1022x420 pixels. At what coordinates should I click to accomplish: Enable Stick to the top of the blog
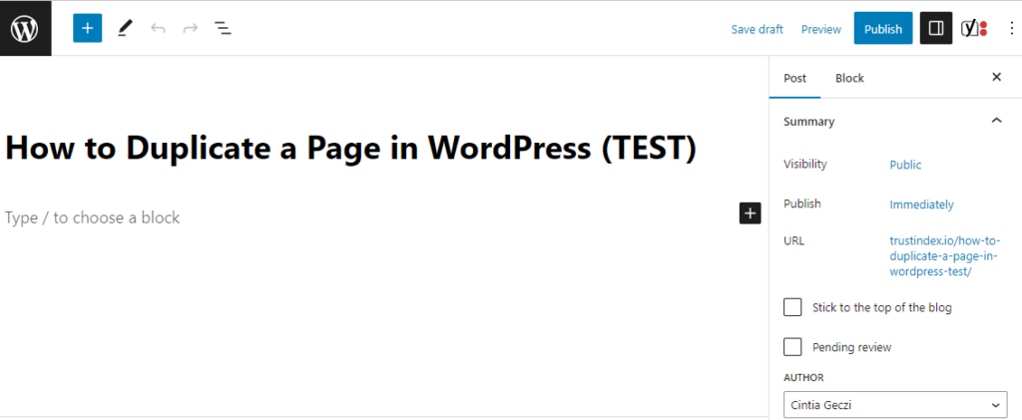click(793, 307)
